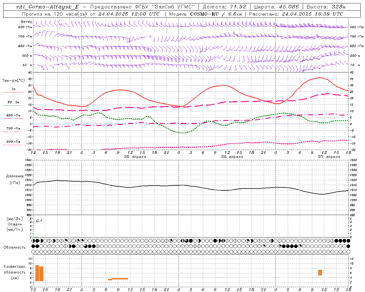This screenshot has width=365, height=292.
Task: Click the Давление pressure panel label
Action: (15, 176)
